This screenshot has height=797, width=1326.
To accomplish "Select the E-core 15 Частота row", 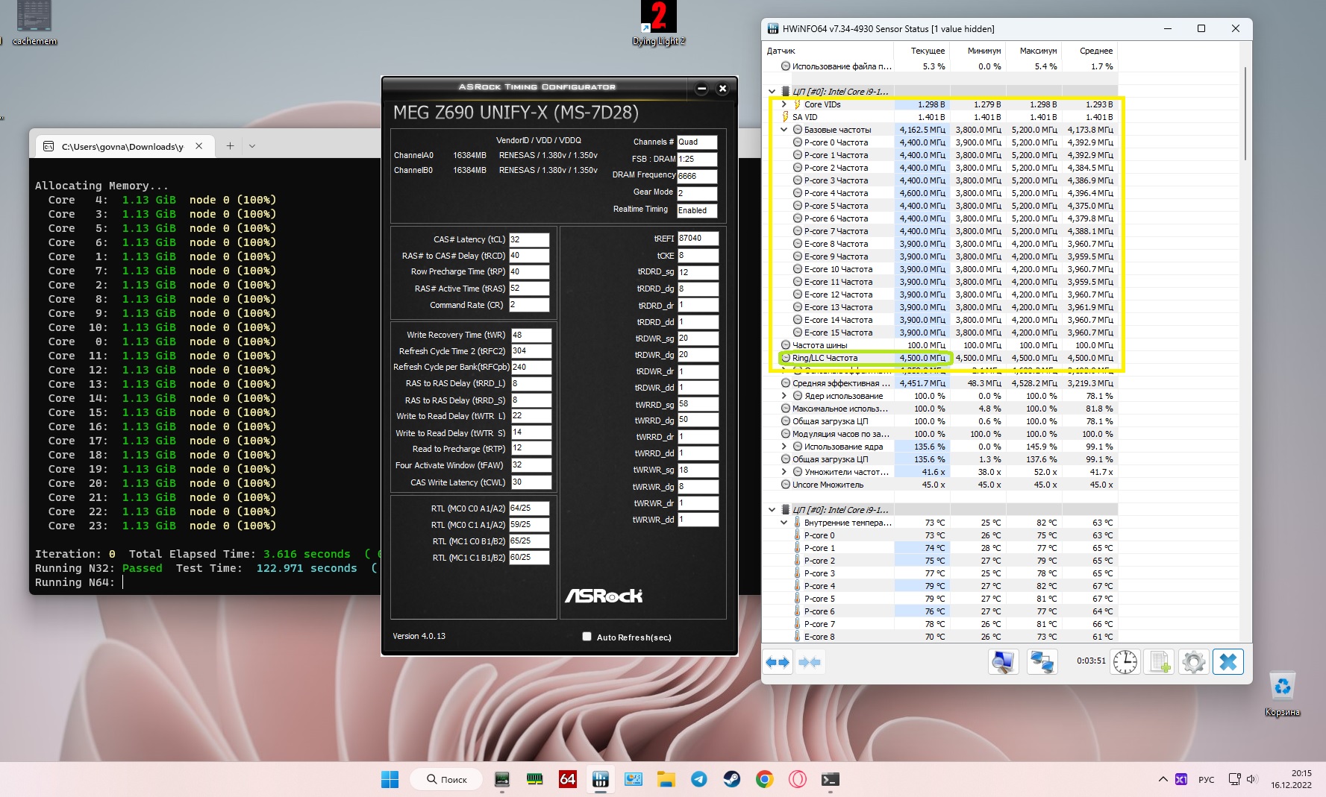I will coord(940,333).
